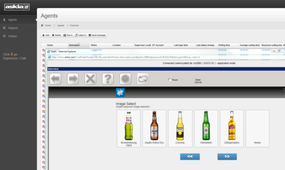The height and width of the screenshot is (170, 285).
Task: Click the Send message toolbar button
Action: coord(97,35)
